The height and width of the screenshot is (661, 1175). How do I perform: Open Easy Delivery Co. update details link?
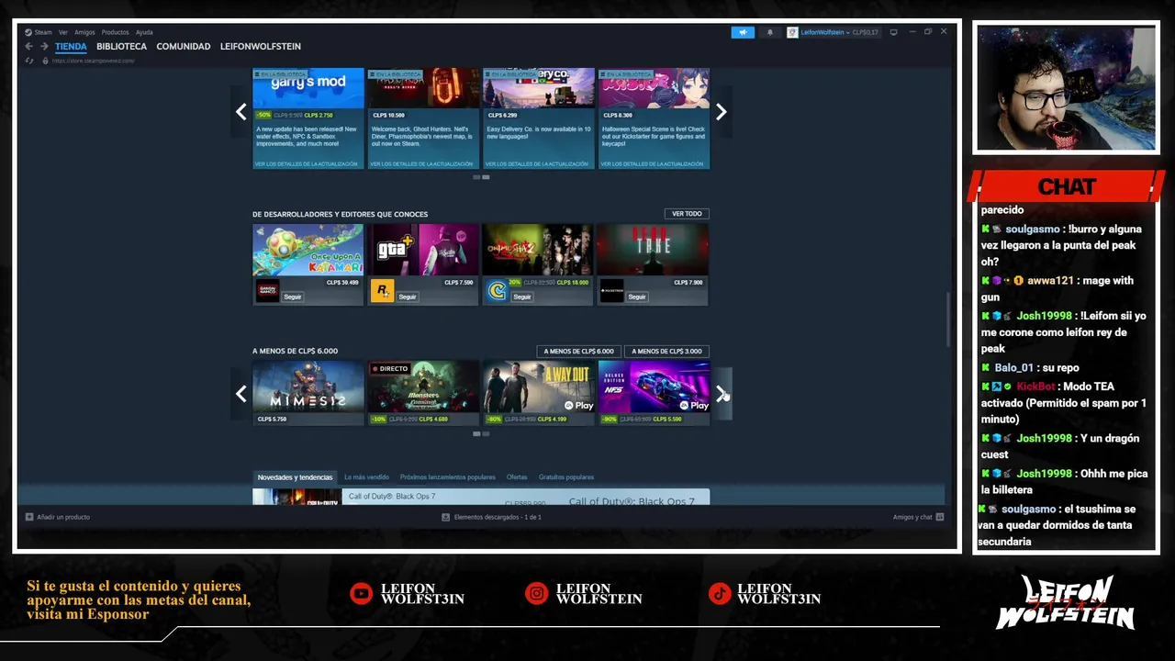tap(537, 164)
